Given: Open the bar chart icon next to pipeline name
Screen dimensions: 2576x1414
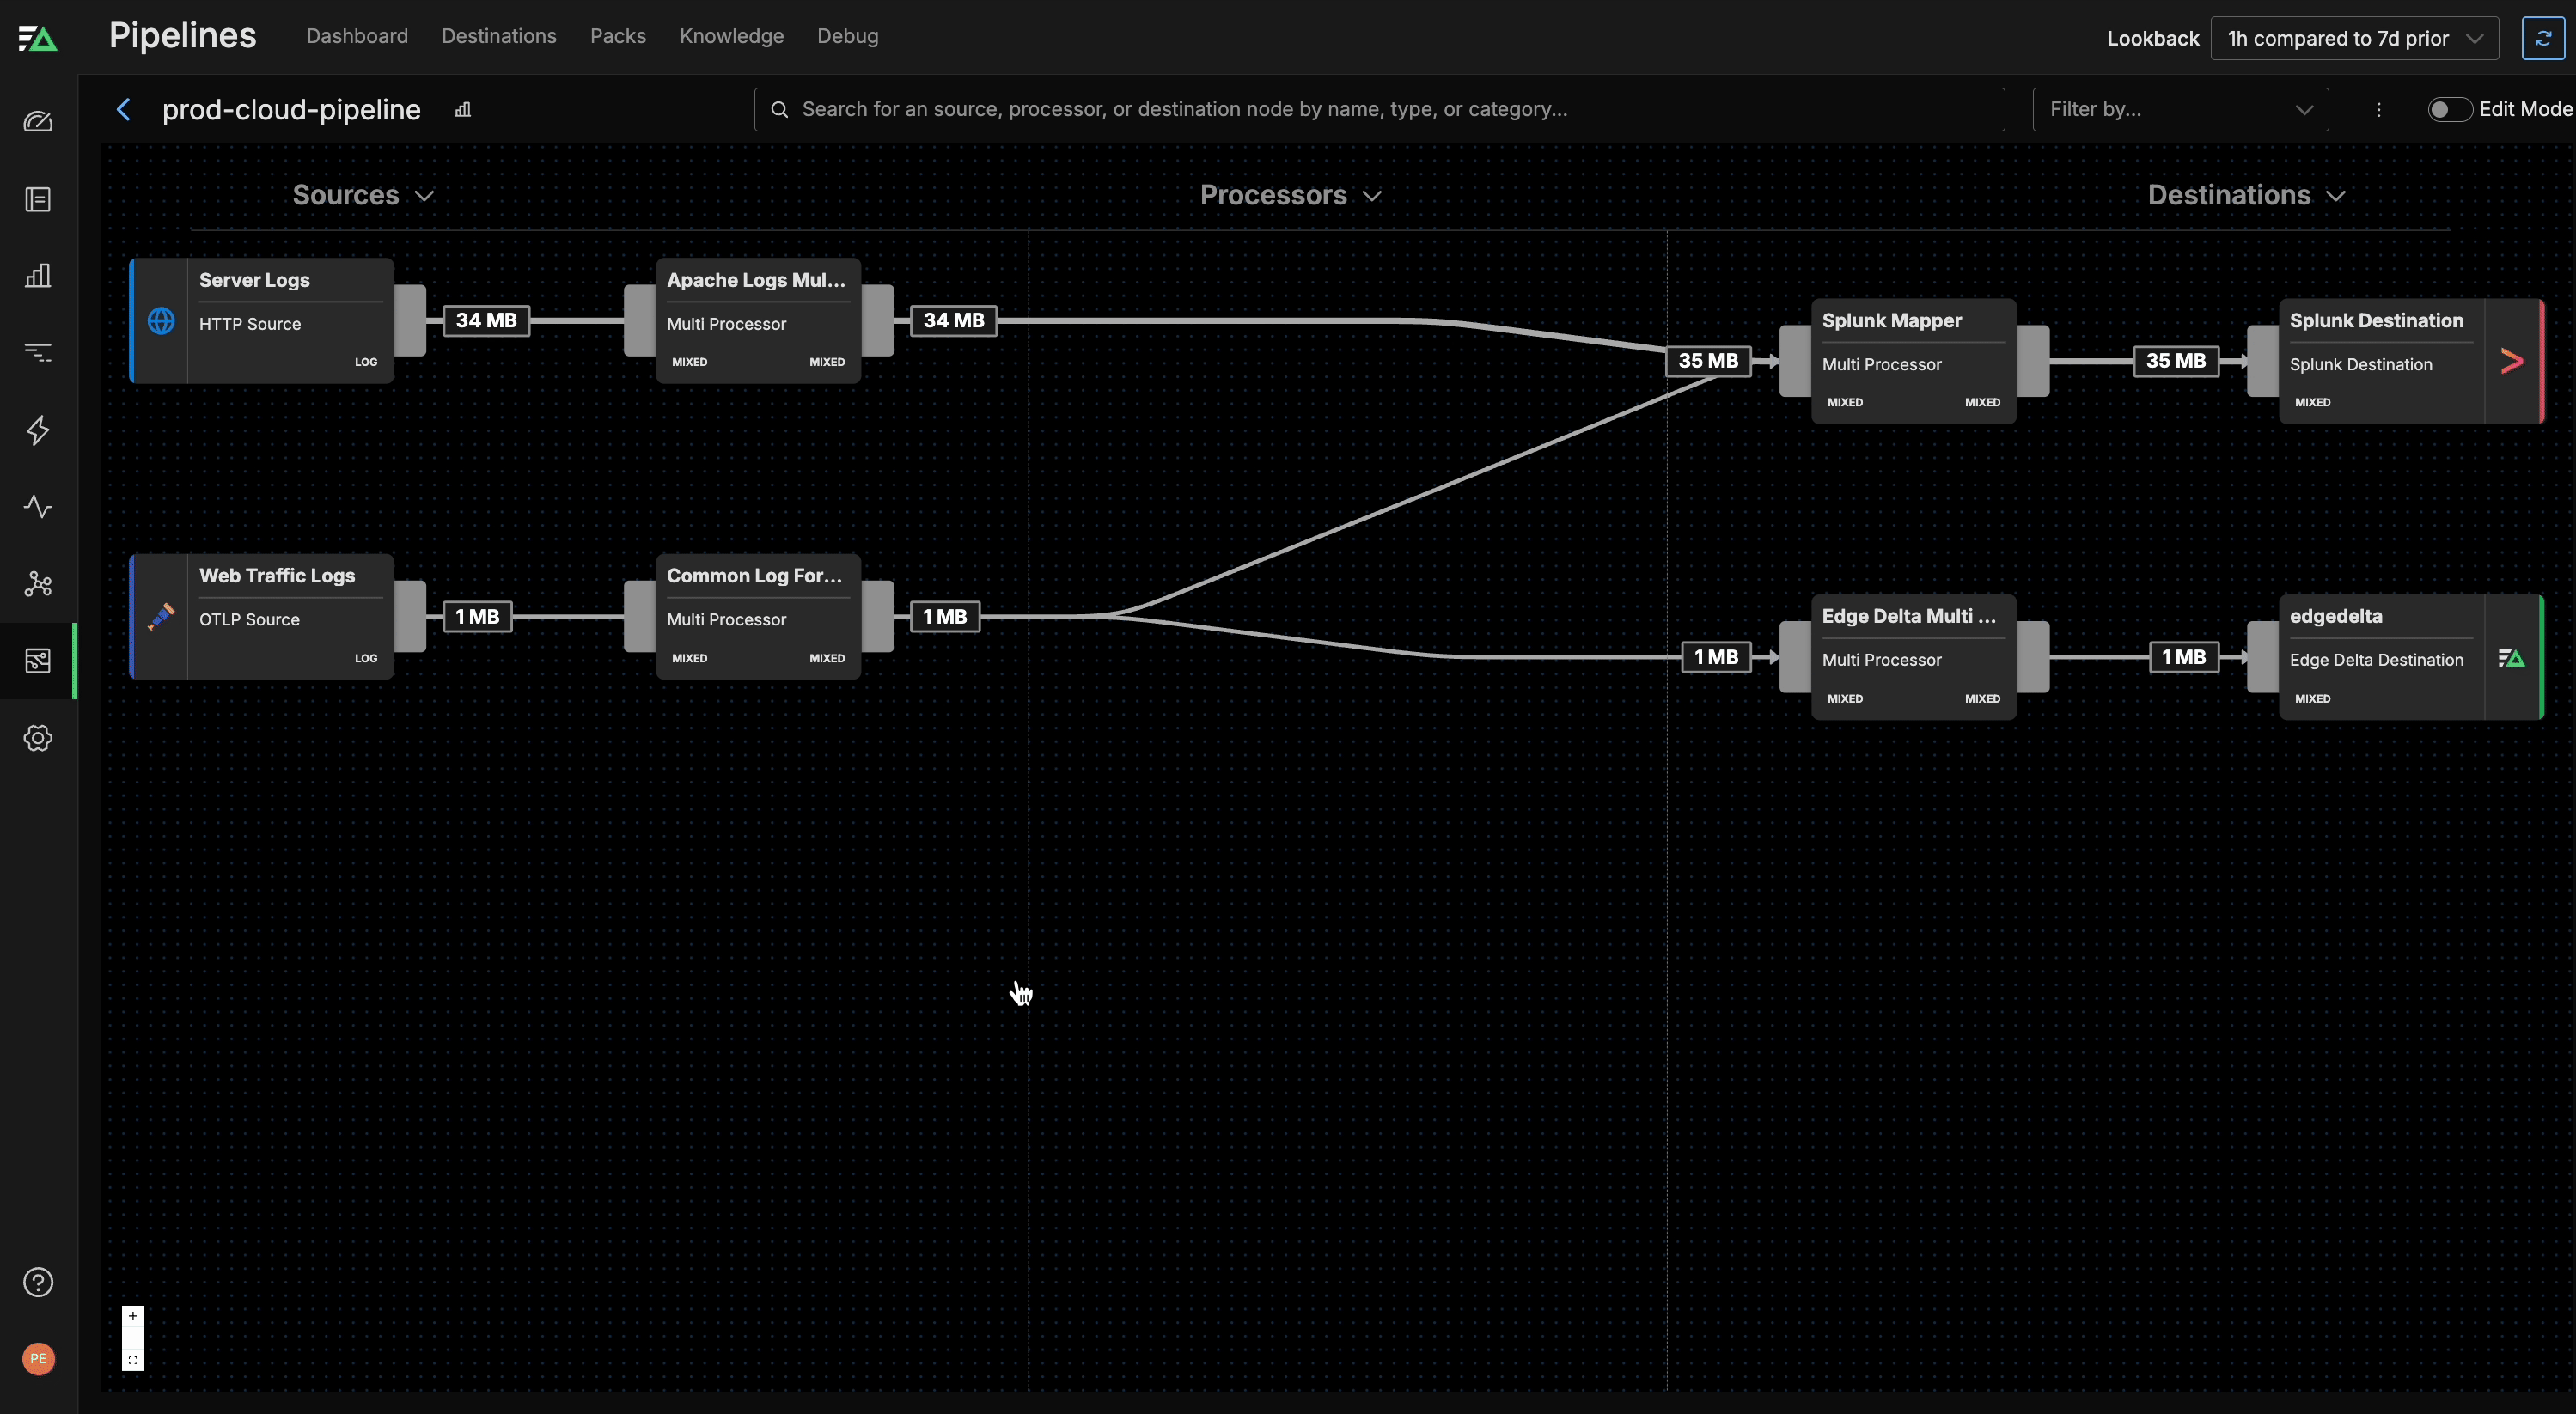Looking at the screenshot, I should [462, 110].
